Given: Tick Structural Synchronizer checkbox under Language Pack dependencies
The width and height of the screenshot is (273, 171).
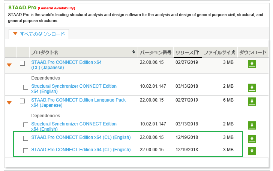Looking at the screenshot, I should pos(25,125).
